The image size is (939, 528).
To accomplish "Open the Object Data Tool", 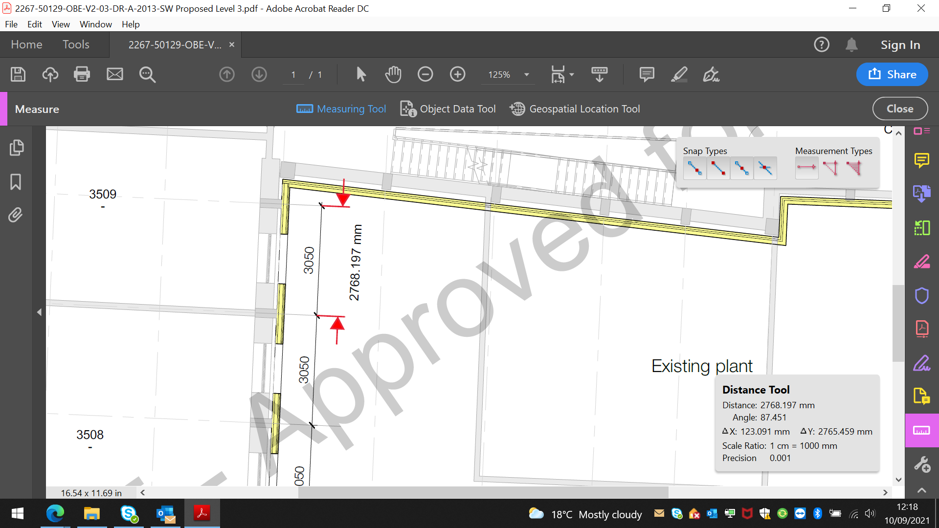I will (447, 109).
